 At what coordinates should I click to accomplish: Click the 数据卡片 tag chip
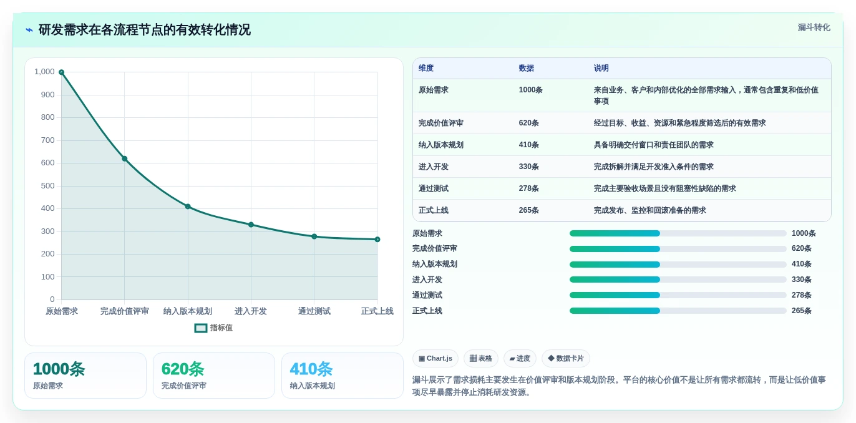coord(566,358)
